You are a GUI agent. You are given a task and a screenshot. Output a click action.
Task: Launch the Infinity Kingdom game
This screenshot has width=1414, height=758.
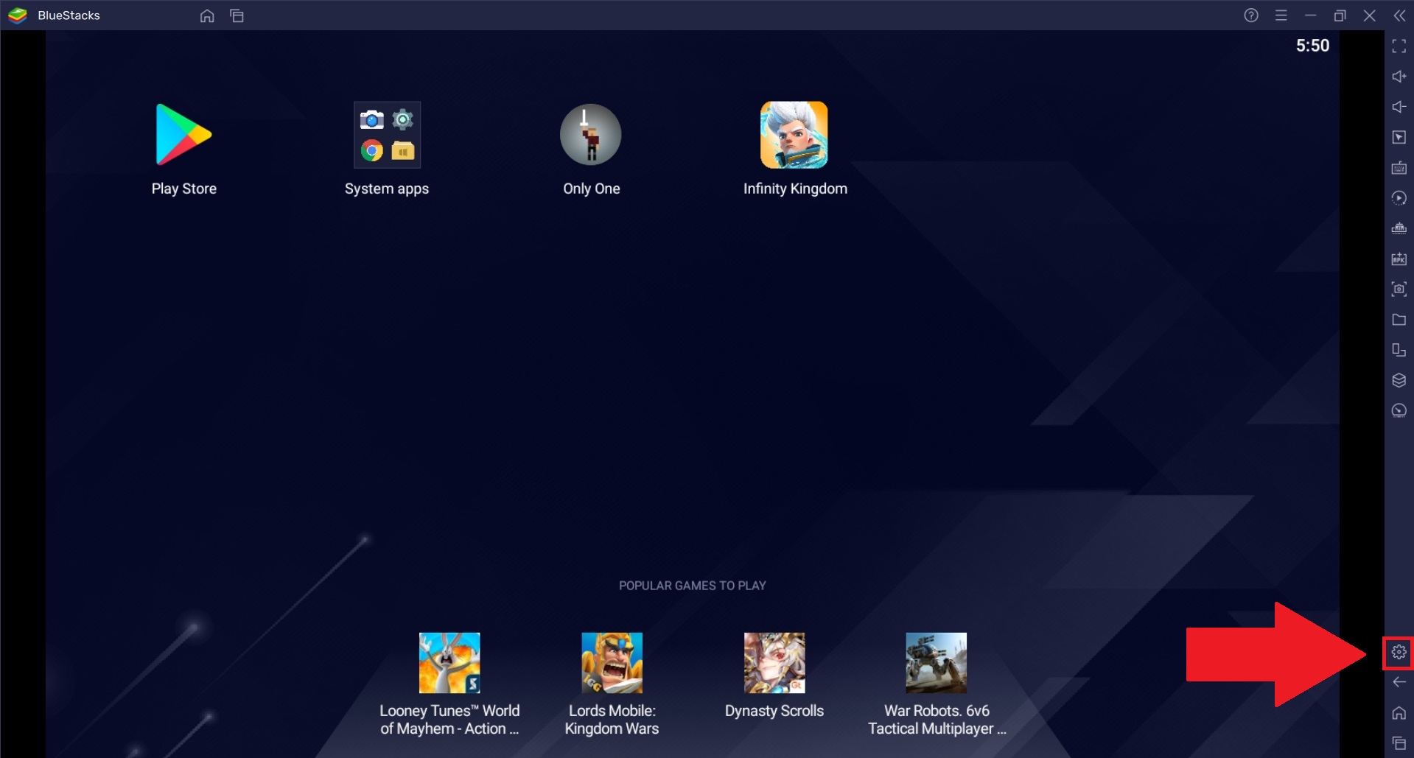click(x=794, y=135)
